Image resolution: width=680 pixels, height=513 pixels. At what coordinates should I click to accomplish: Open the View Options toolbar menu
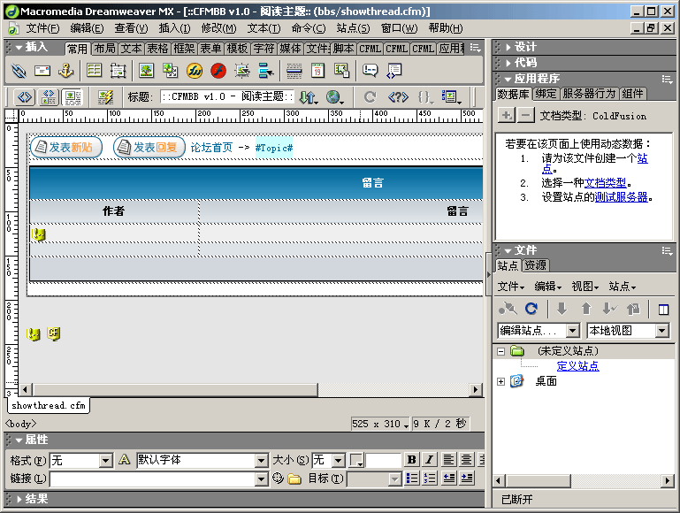(x=451, y=96)
